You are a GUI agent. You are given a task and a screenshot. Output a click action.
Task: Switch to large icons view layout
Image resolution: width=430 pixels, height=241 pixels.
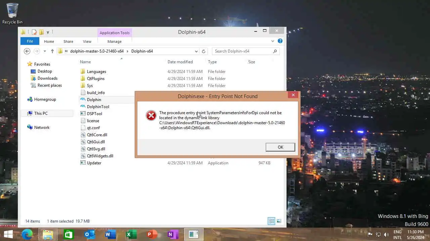pos(279,221)
